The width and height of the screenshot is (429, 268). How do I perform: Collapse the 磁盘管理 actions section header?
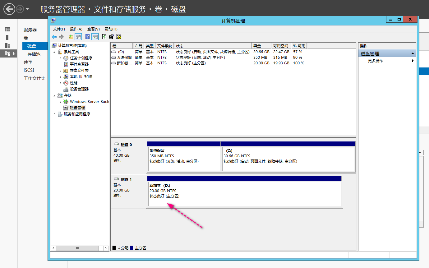tap(387, 53)
